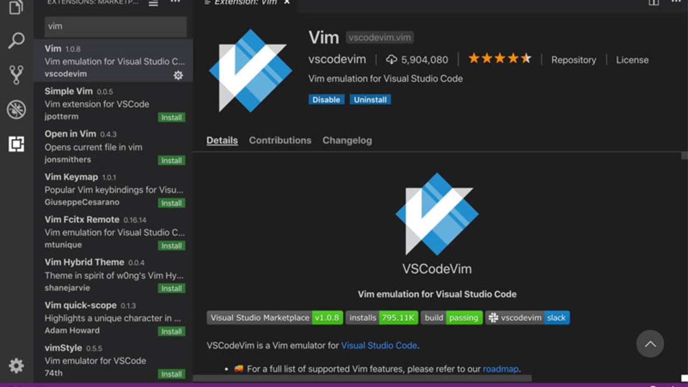
Task: Open Source Control view icon
Action: tap(16, 75)
